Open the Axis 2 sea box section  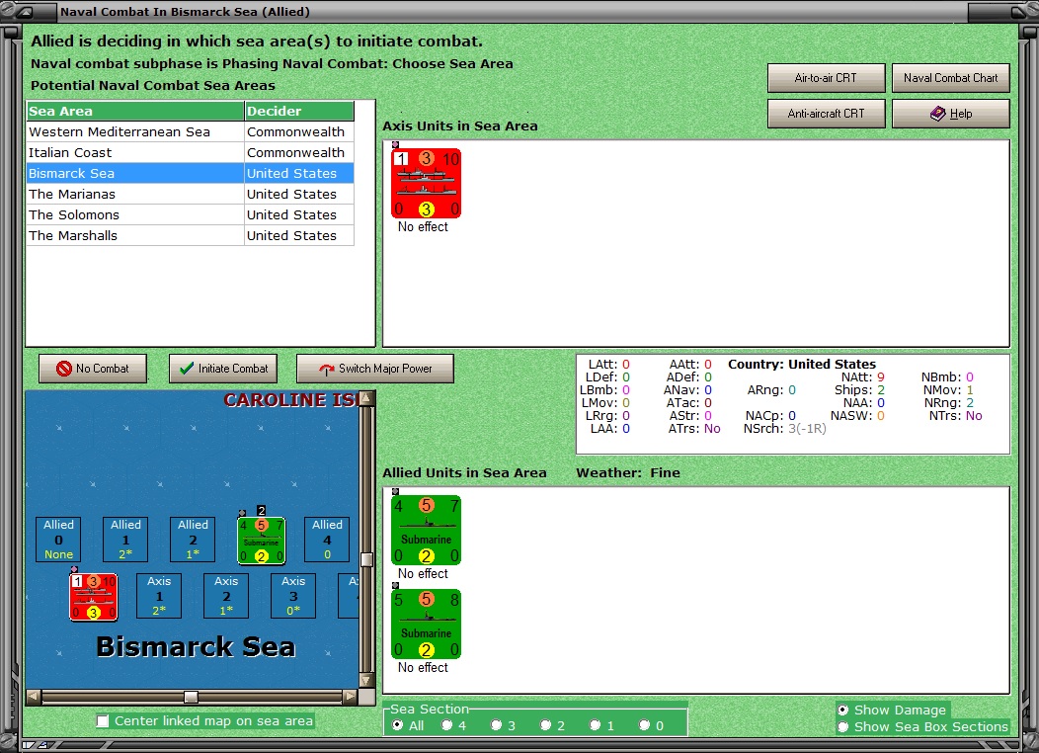pos(226,596)
